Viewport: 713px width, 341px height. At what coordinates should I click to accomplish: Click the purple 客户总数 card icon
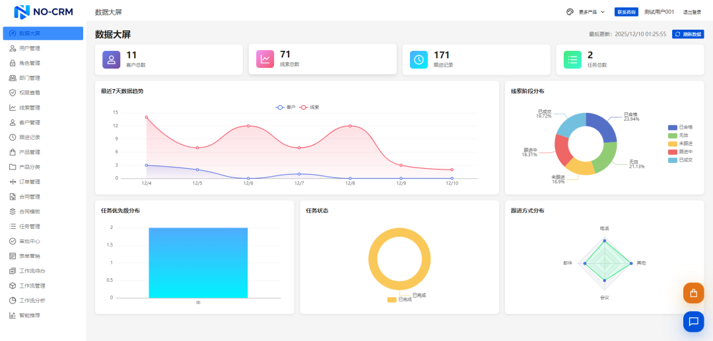point(112,59)
